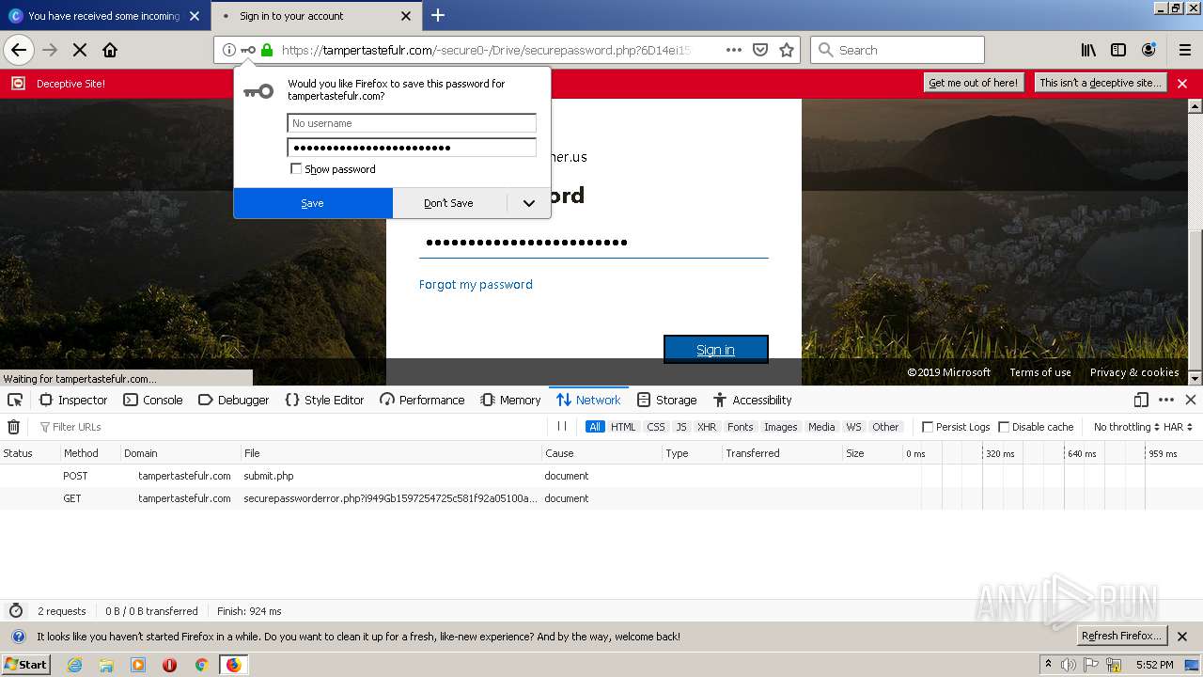Toggle the sidebar view icon

1118,50
